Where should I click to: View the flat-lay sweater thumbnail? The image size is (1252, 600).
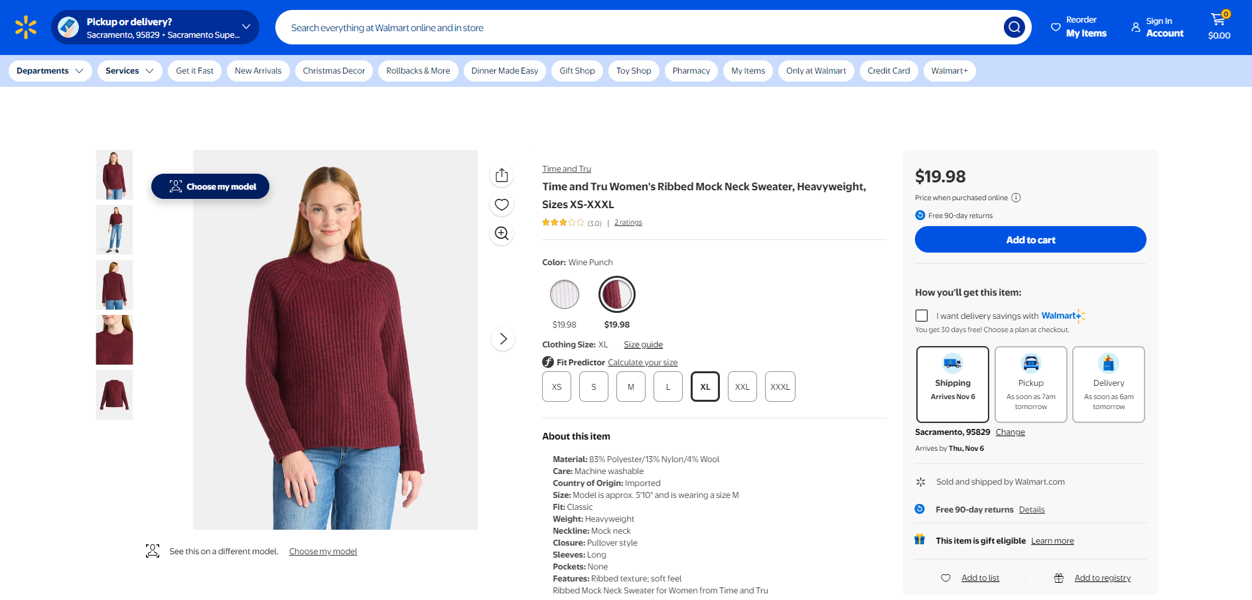[114, 394]
